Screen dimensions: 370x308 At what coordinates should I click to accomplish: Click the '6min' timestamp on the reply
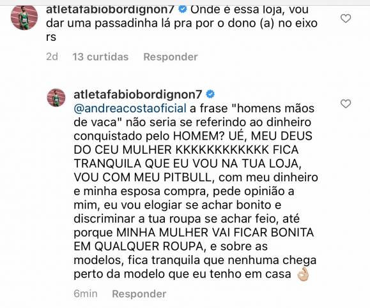coord(86,294)
